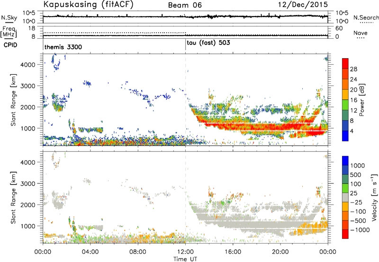Click the 04:00 time axis label
The height and width of the screenshot is (262, 379).
click(90, 252)
